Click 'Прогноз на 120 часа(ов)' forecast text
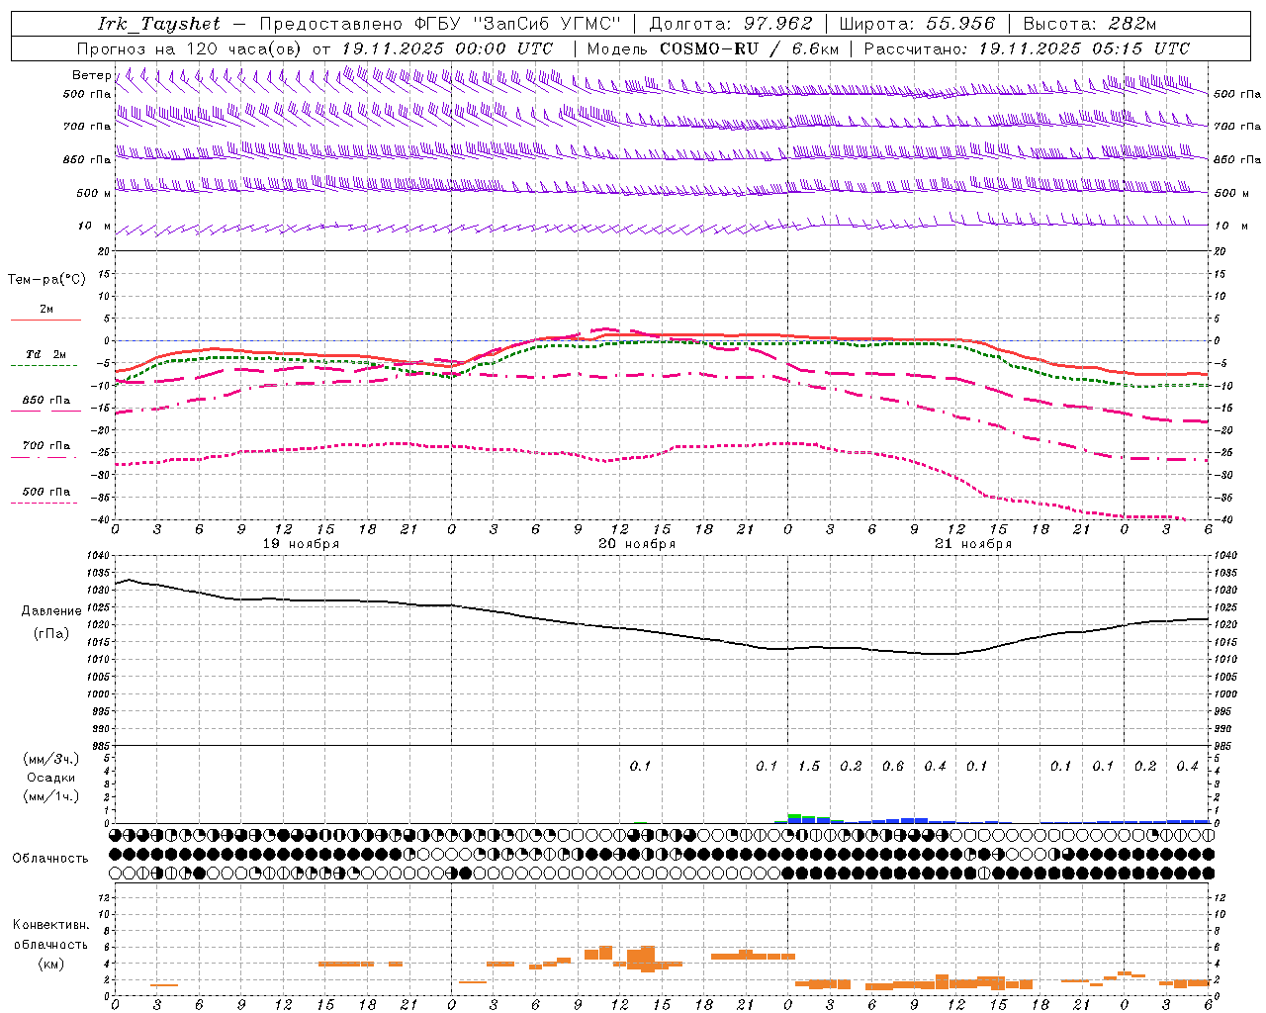This screenshot has width=1266, height=1013. (x=190, y=48)
